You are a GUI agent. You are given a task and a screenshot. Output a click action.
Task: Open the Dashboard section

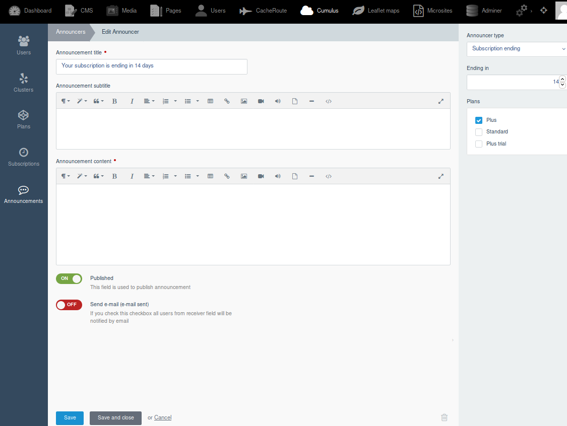coord(30,11)
